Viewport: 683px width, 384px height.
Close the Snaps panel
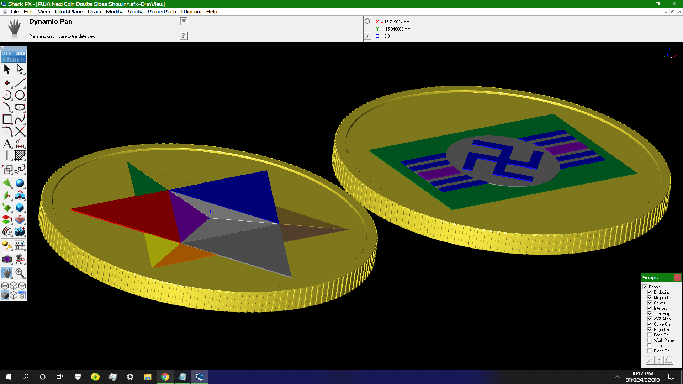(678, 277)
